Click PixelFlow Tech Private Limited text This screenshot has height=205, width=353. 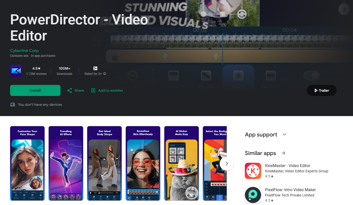click(290, 195)
